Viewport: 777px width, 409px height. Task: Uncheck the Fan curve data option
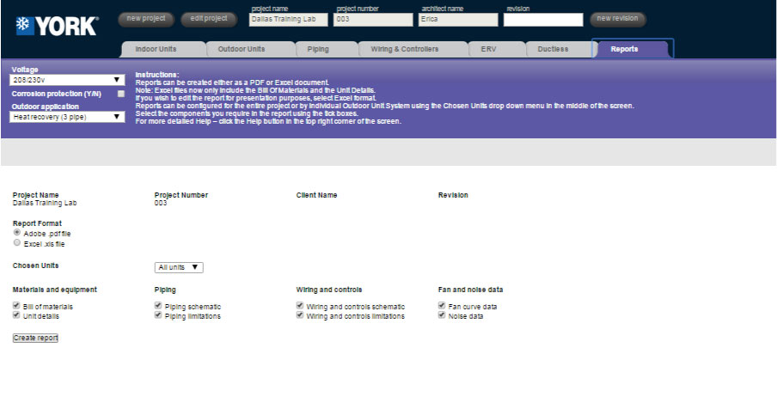[442, 306]
